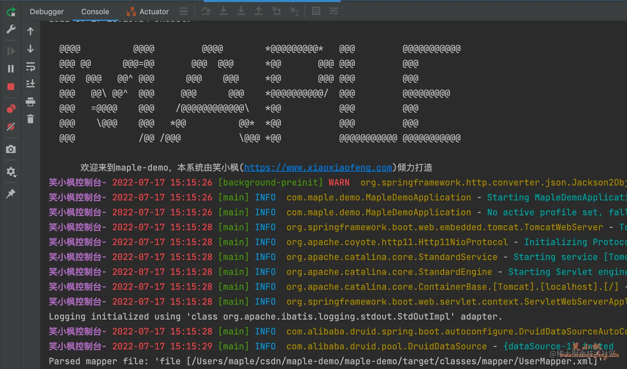Screen dimensions: 627x369
Task: Open the layout hamburger menu icon
Action: [183, 11]
